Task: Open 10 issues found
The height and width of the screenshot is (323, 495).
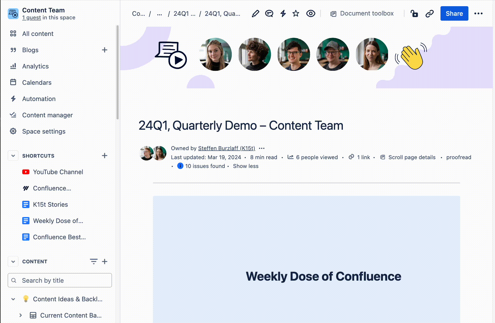Action: 201,166
